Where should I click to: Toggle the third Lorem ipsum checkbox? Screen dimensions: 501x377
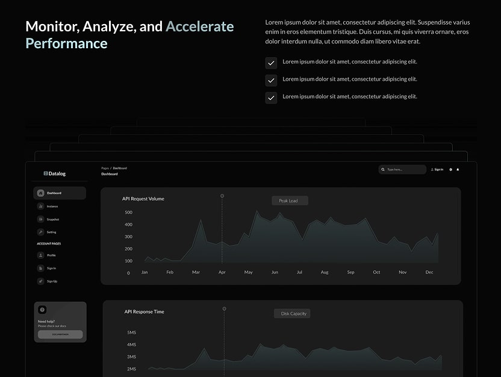(271, 98)
